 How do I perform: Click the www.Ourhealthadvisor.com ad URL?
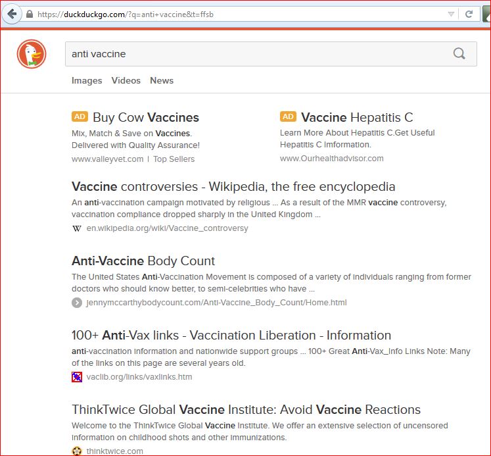click(x=332, y=159)
